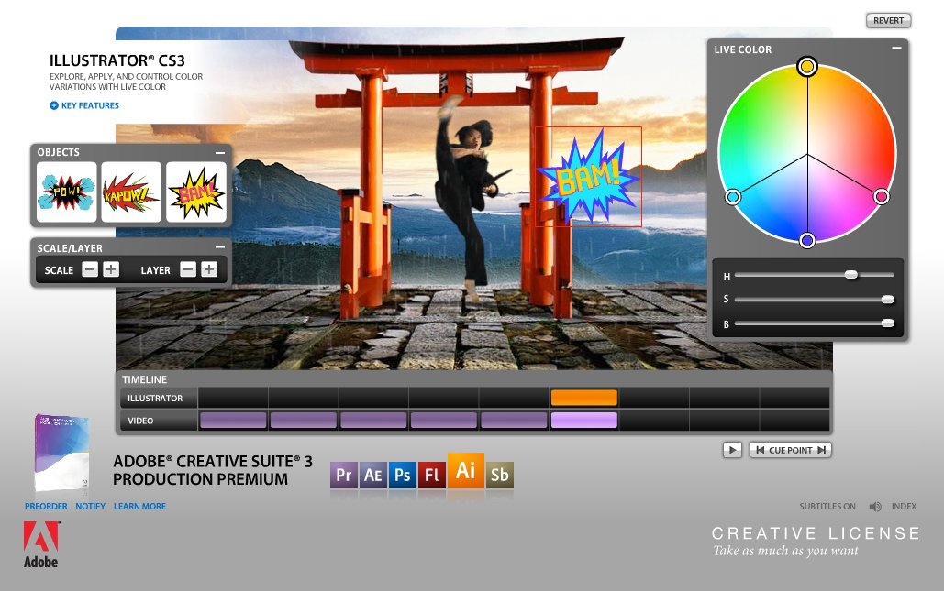Open the Premiere Pro (Pr) product icon

point(344,475)
